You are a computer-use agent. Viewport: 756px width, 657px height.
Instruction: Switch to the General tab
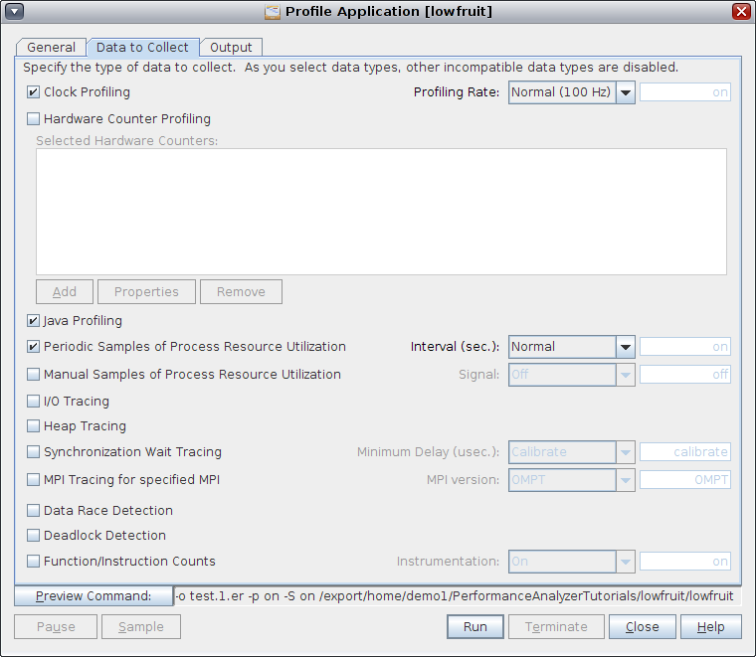click(51, 47)
